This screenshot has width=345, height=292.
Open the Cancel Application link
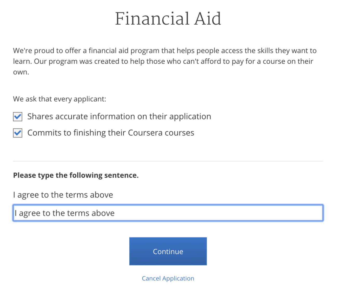[168, 278]
